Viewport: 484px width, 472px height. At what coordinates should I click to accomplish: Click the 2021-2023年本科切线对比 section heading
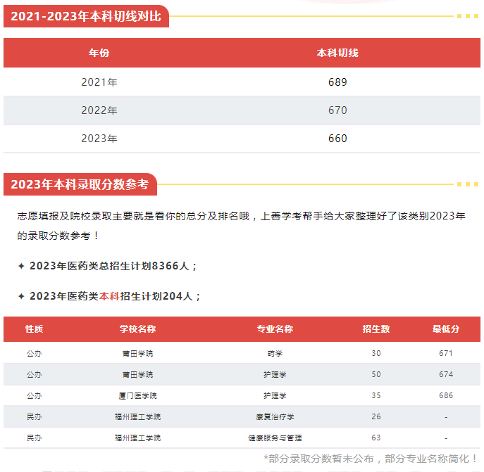tap(86, 16)
